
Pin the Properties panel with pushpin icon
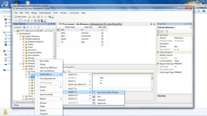click(x=188, y=24)
